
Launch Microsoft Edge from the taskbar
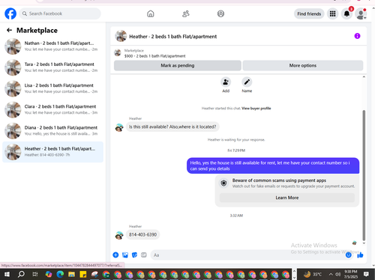(x=60, y=275)
